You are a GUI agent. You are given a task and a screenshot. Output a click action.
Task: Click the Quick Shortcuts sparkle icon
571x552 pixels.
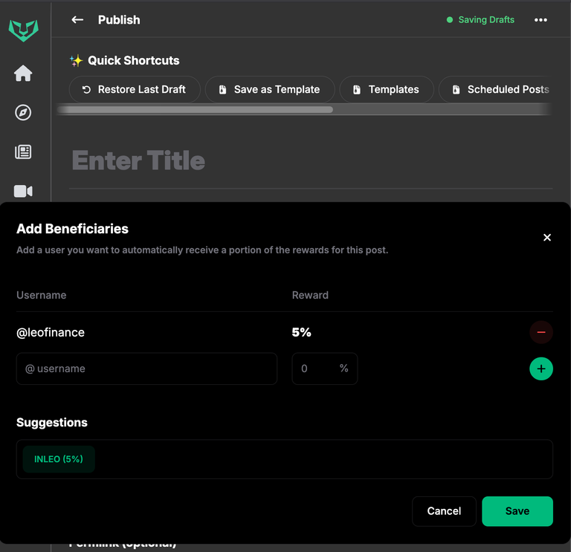pos(76,60)
